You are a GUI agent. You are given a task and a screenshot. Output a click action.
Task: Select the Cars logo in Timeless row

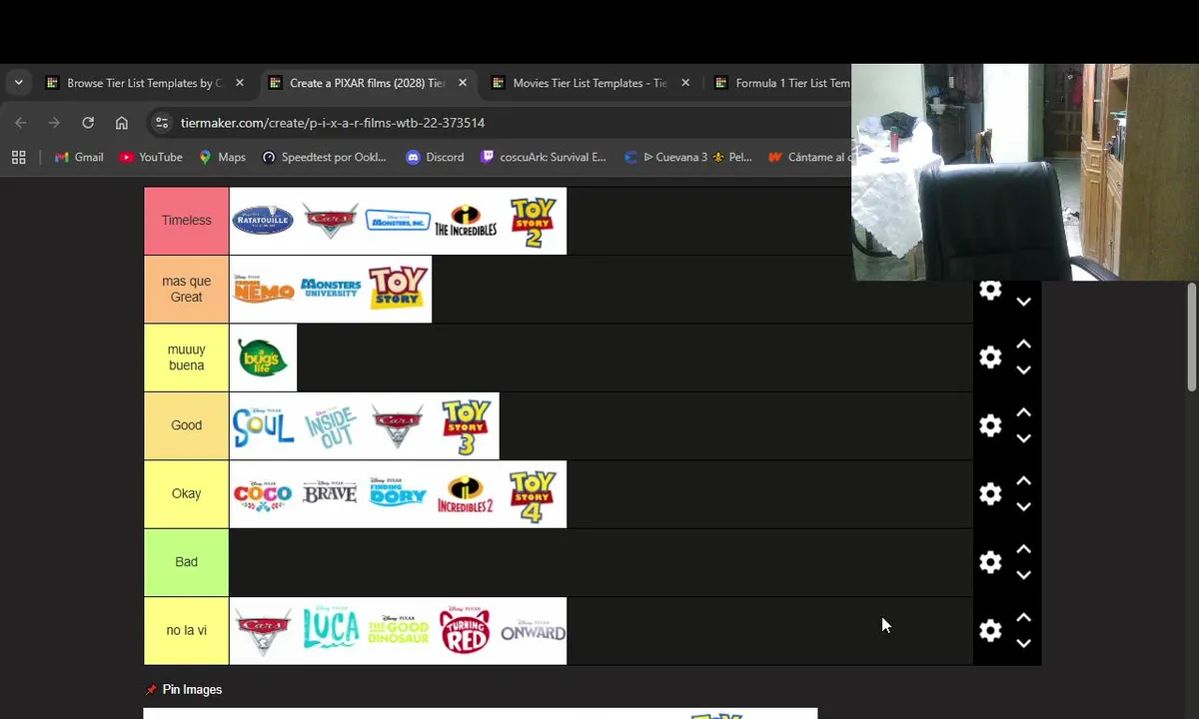pyautogui.click(x=331, y=221)
